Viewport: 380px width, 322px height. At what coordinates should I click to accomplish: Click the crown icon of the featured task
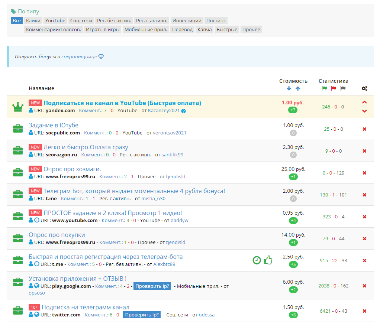pos(18,107)
